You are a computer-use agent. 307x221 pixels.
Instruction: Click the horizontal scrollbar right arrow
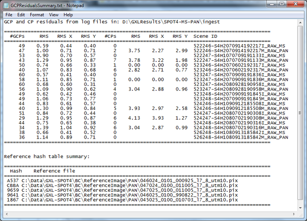294,214
